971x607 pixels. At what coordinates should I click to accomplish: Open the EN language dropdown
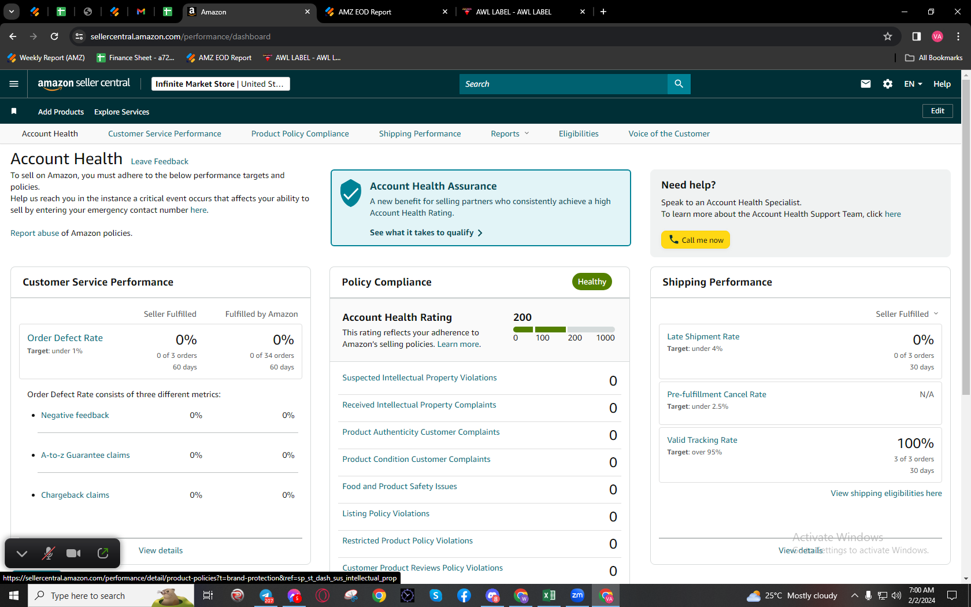click(x=913, y=84)
